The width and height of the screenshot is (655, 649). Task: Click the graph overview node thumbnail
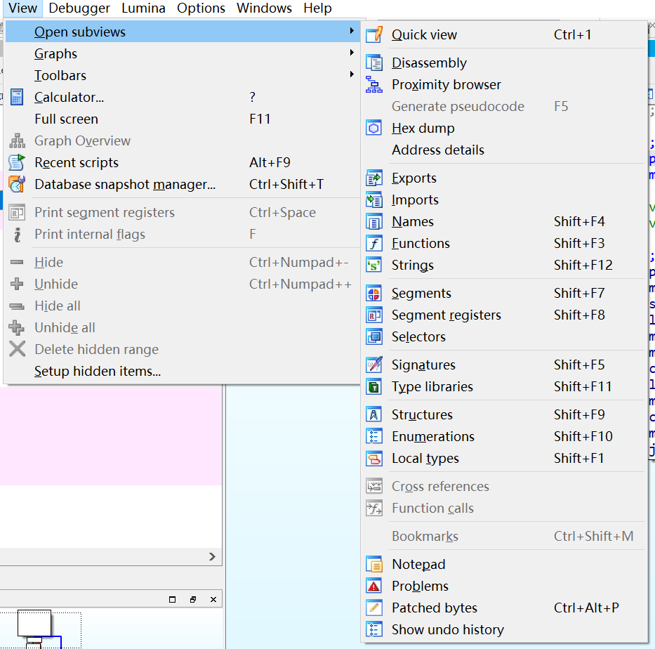[x=34, y=623]
